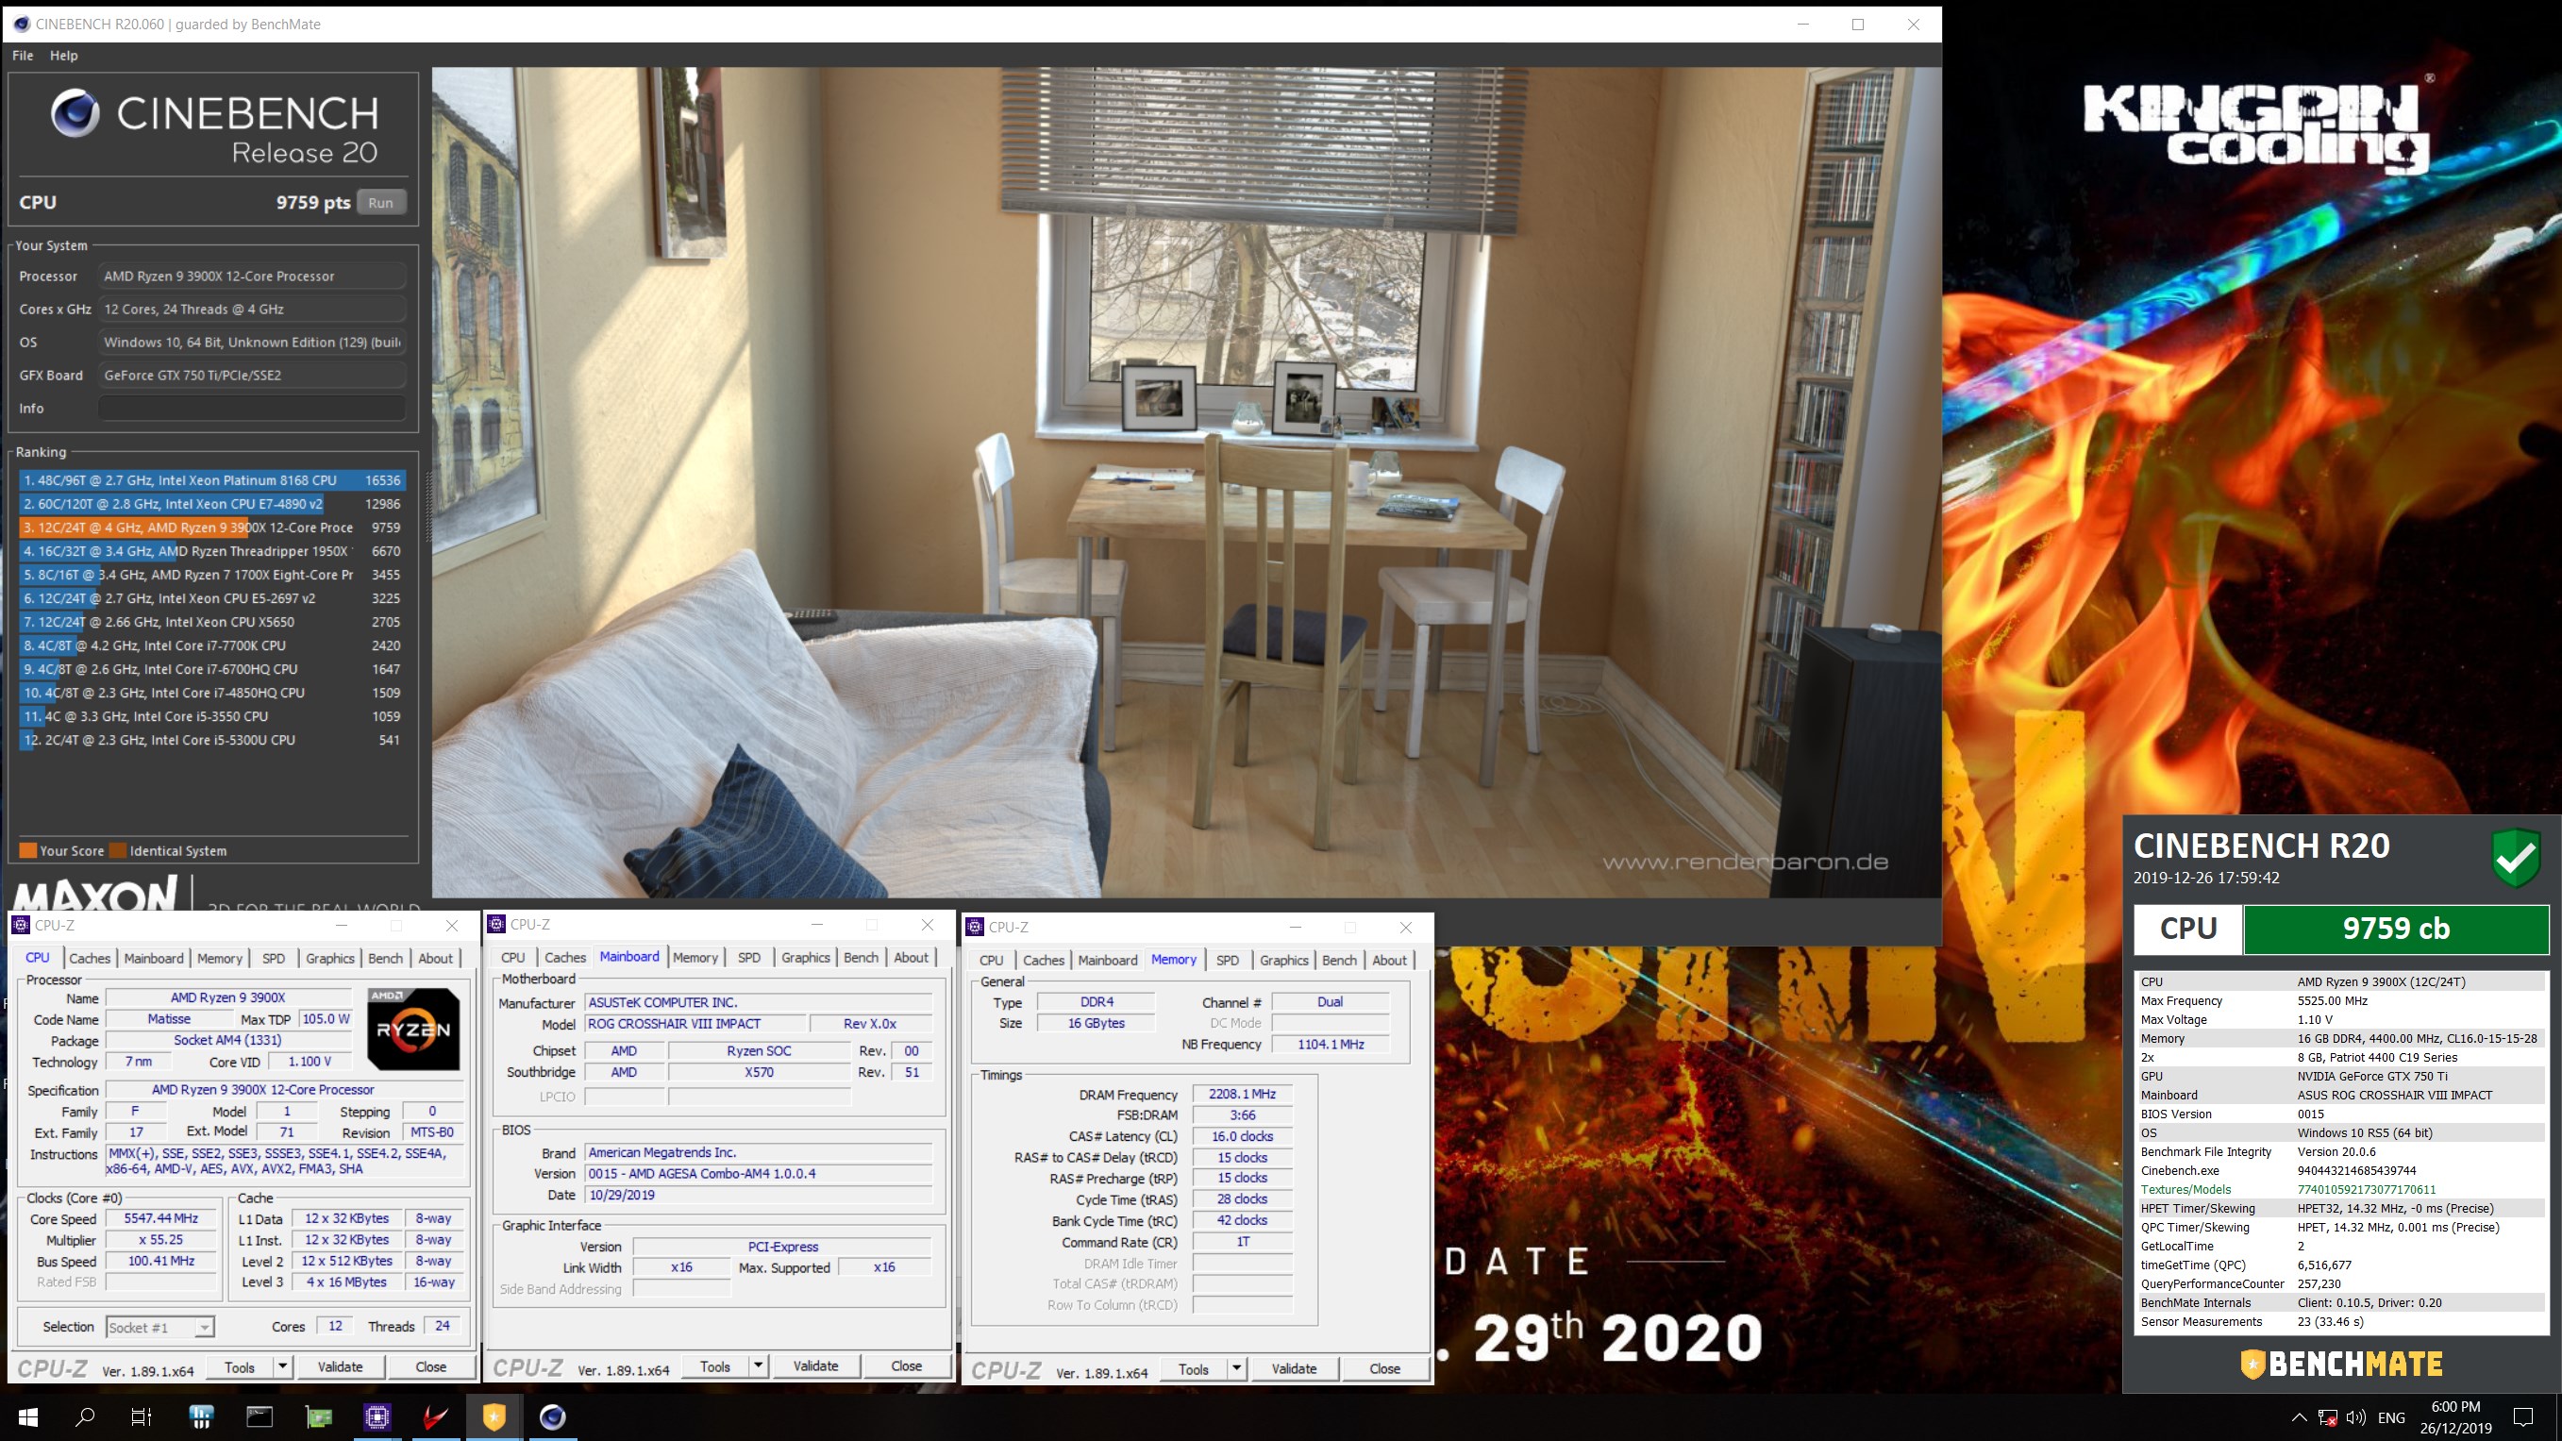Open Graphics tab in Memory CPU-Z window
2562x1441 pixels.
1284,960
